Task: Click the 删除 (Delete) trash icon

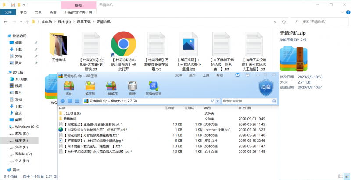Action: coord(132,87)
